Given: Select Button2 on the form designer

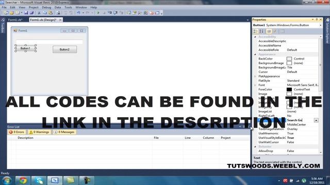Looking at the screenshot, I should 64,49.
